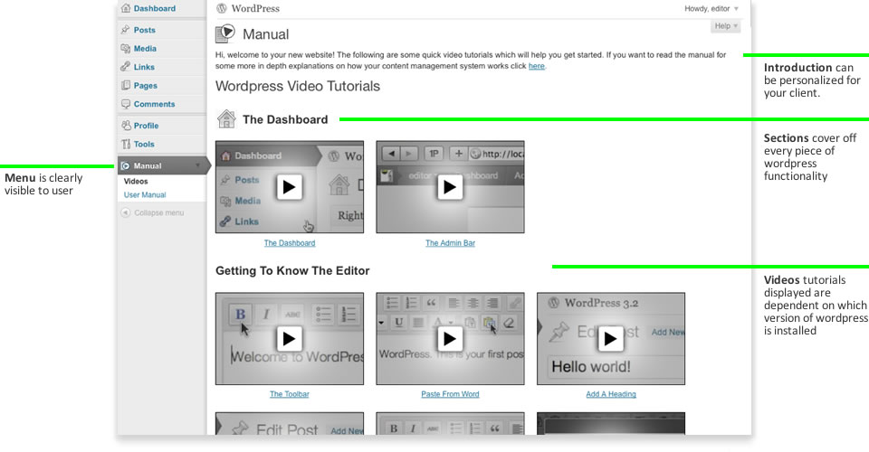The image size is (869, 452).
Task: Open the Add A Heading link
Action: pyautogui.click(x=611, y=394)
